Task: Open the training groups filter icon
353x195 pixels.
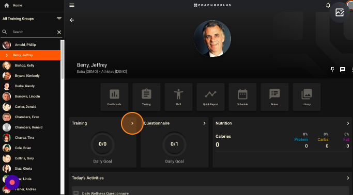Action: tap(59, 19)
